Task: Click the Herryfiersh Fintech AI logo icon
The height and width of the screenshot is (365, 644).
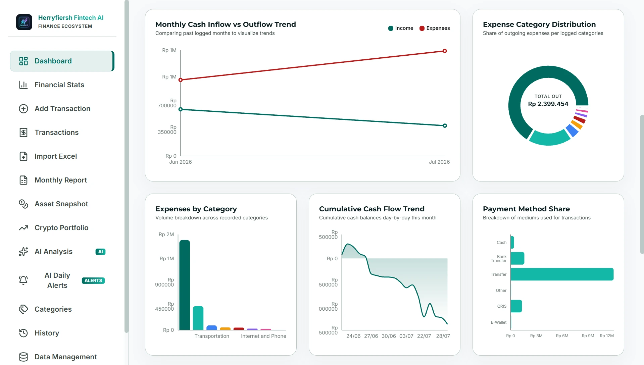Action: point(24,22)
